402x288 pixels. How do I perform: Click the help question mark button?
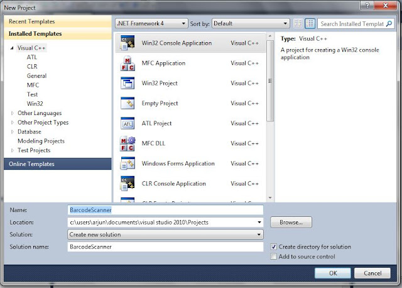(x=367, y=6)
